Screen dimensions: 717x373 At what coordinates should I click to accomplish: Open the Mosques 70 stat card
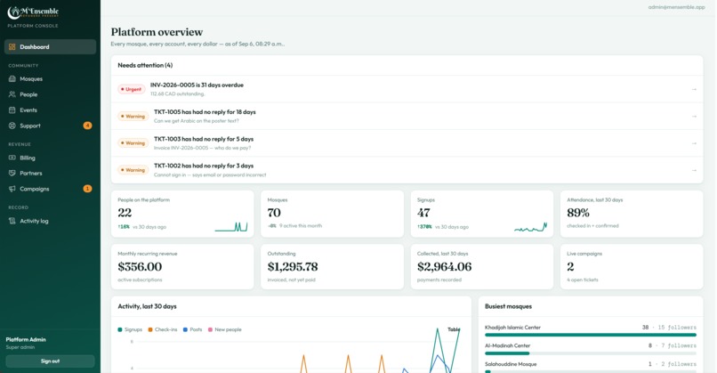[332, 214]
